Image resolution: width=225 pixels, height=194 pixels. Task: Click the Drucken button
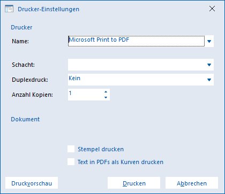134,183
